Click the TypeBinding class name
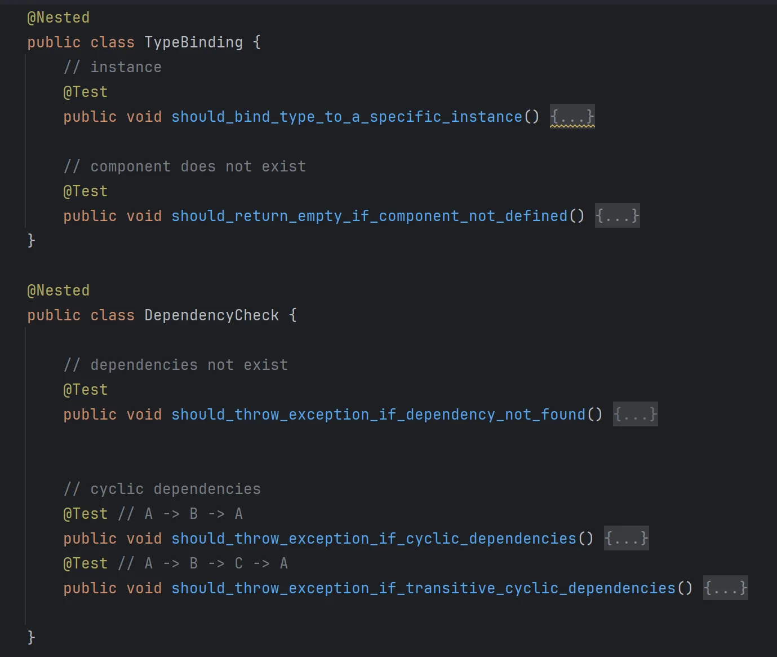This screenshot has height=657, width=777. tap(193, 42)
